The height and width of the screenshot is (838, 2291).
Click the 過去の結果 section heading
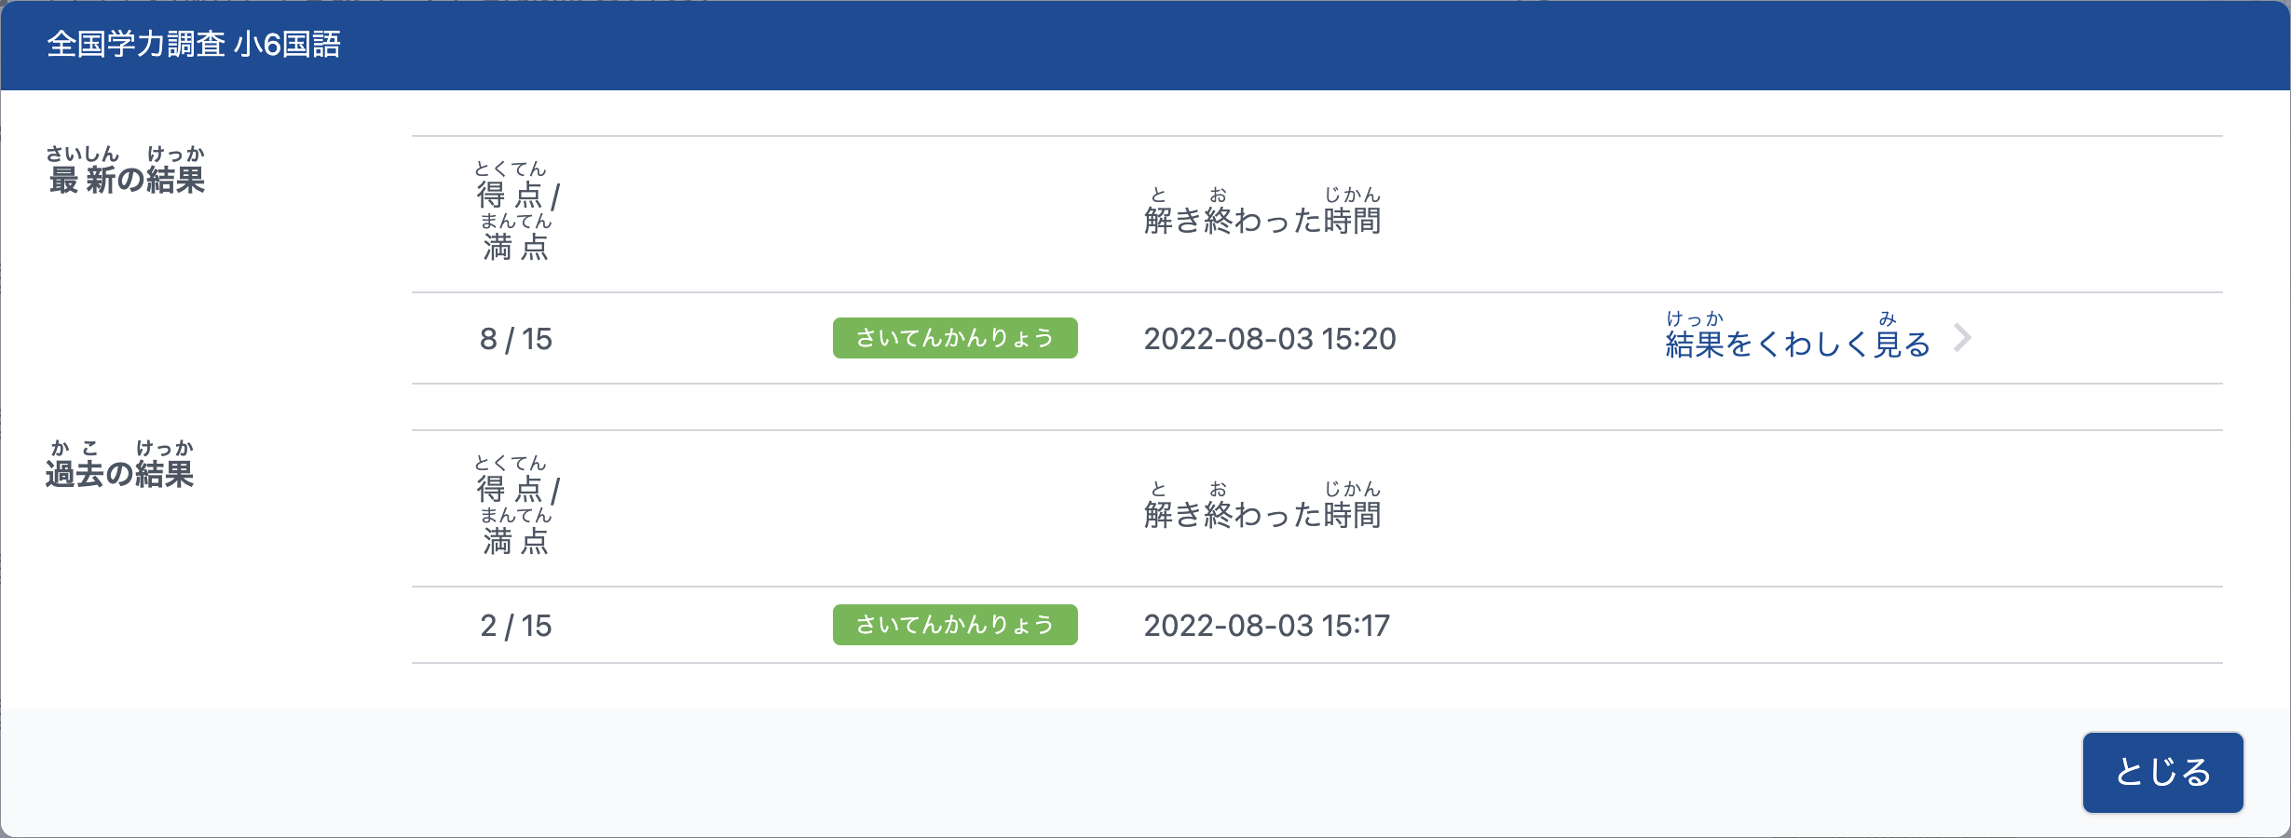point(120,465)
